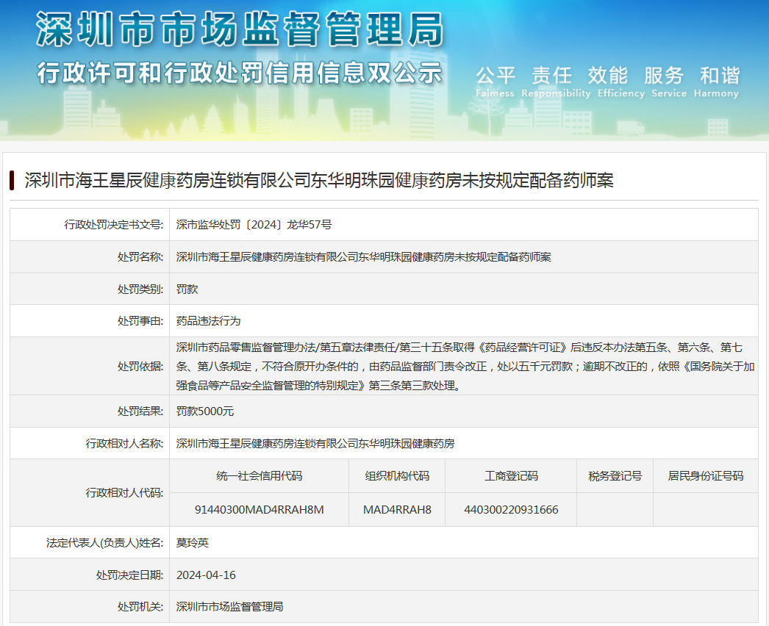Click the 统一社会信用代码 column header
Screen dimensions: 769x626
click(x=260, y=476)
